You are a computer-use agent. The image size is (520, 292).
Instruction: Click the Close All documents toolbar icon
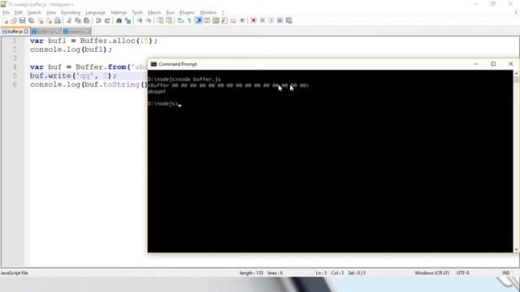[x=49, y=20]
